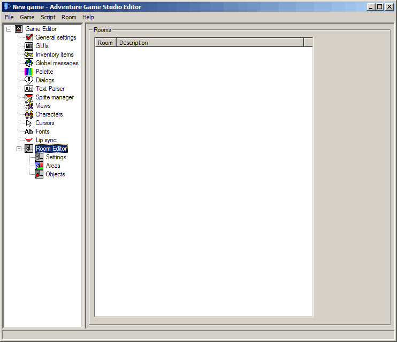Image resolution: width=397 pixels, height=342 pixels.
Task: Open the Objects label under Room Editor
Action: coord(55,175)
